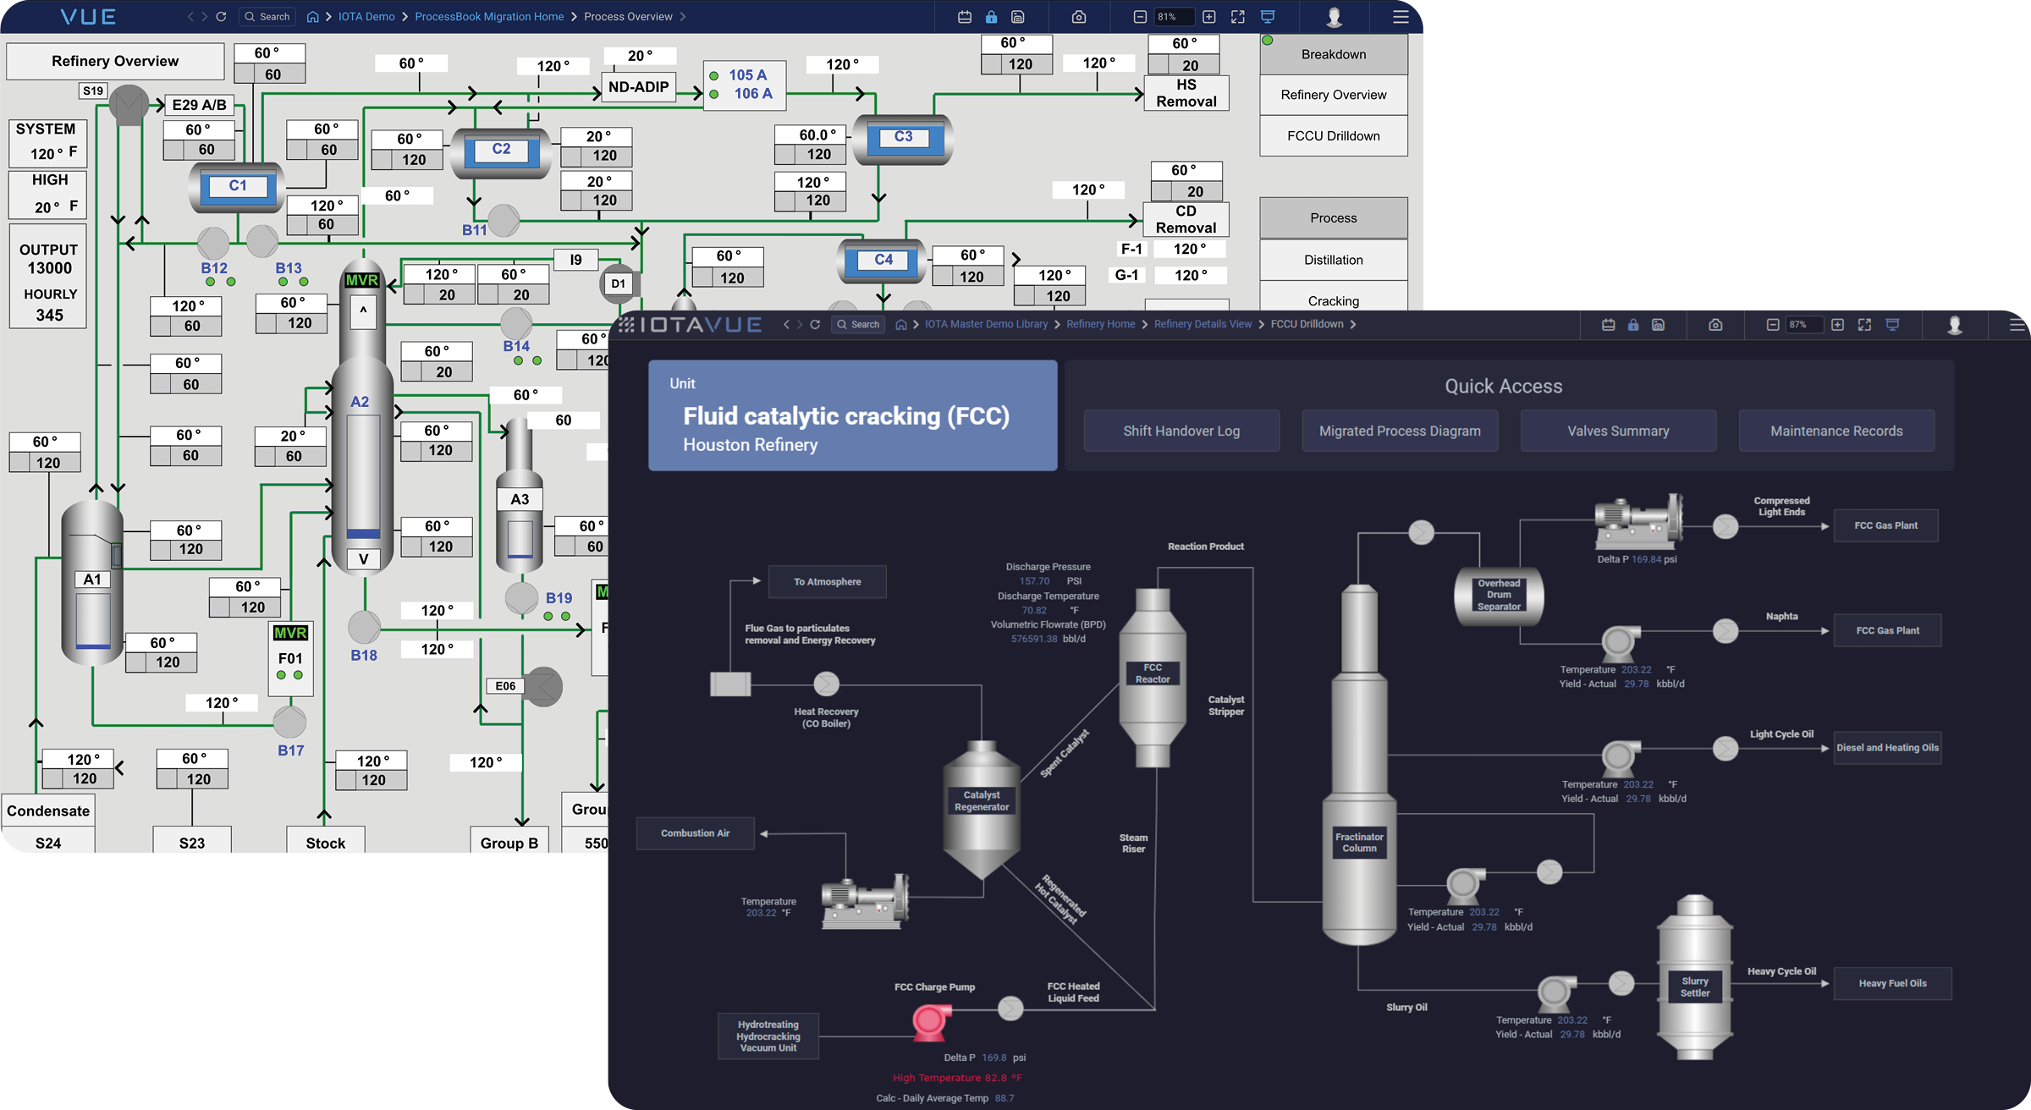The width and height of the screenshot is (2031, 1110).
Task: Open the user profile avatar in the dark window
Action: tap(1955, 325)
